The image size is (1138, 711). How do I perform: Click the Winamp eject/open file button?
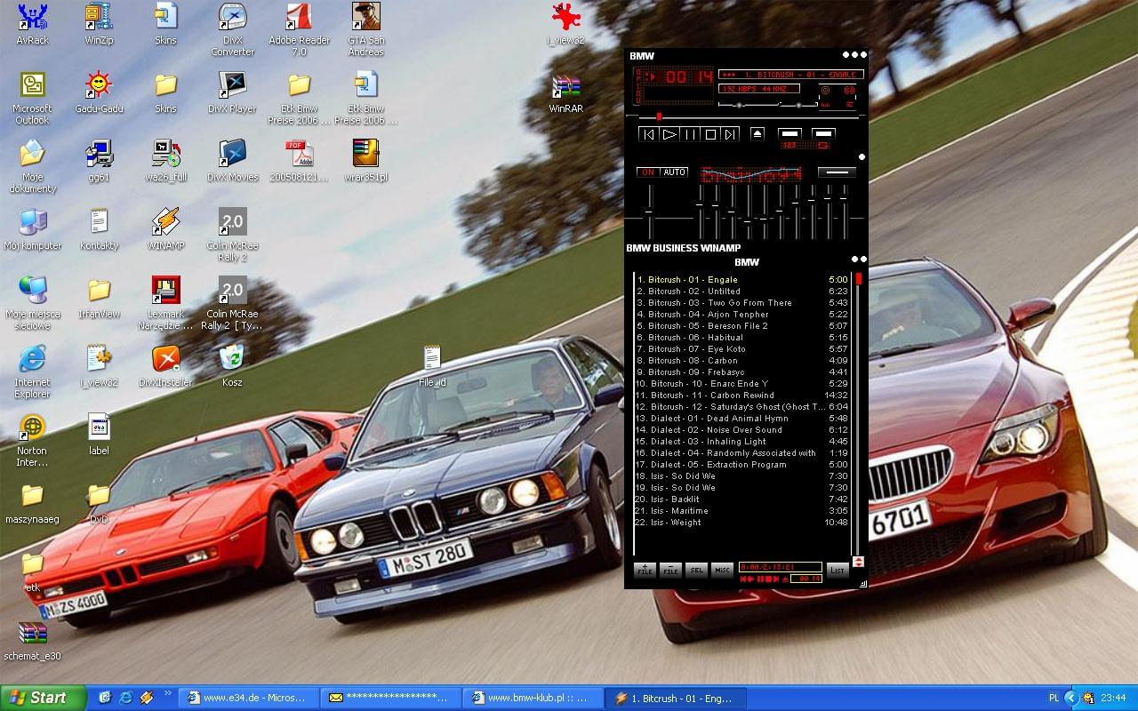pyautogui.click(x=757, y=134)
